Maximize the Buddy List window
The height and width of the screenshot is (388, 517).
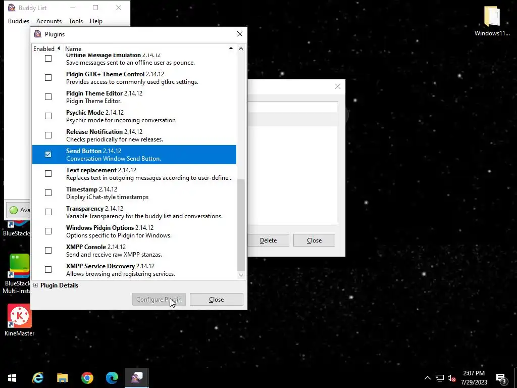(95, 8)
